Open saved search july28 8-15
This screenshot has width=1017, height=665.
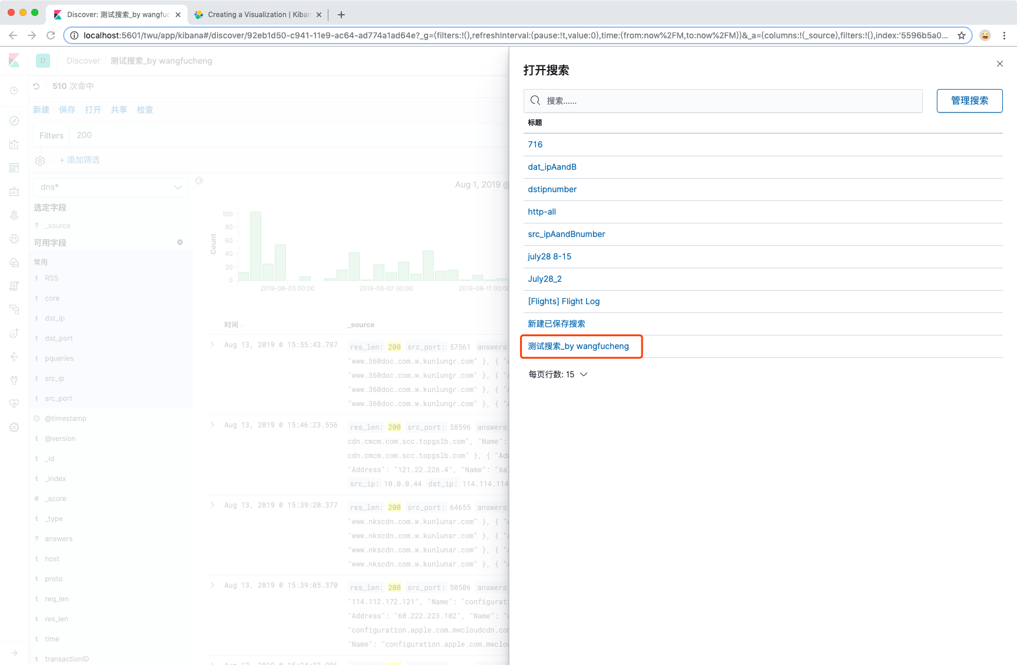(x=549, y=256)
